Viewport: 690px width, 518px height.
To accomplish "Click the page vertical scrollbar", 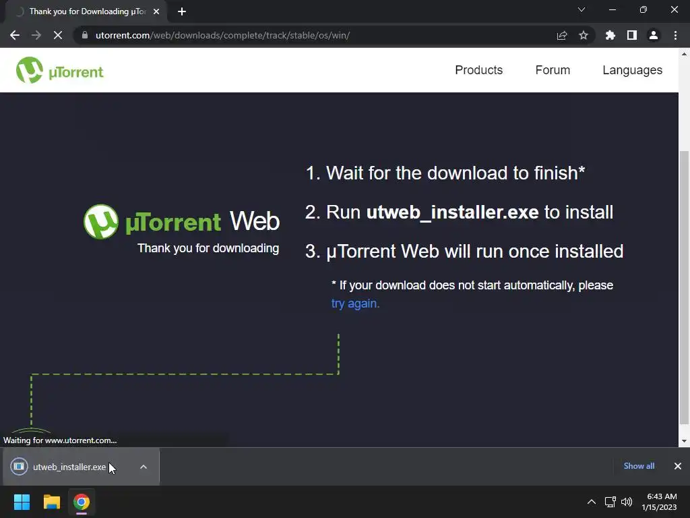I will [684, 287].
